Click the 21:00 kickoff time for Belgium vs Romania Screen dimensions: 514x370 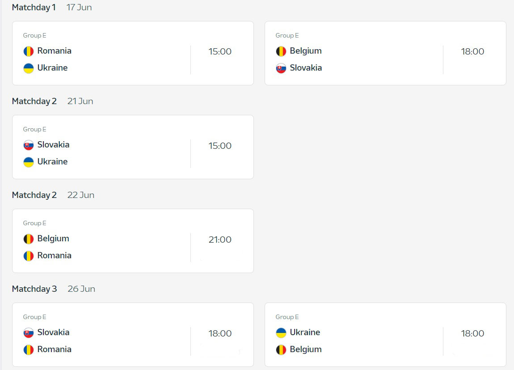(220, 240)
